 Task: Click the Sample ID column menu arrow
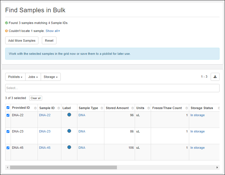coord(58,108)
